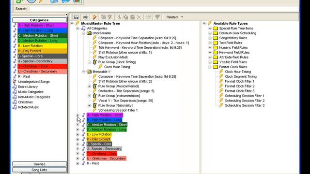Image resolution: width=310 pixels, height=174 pixels.
Task: Click the Rule Group [Clock Timing] icon
Action: [95, 62]
